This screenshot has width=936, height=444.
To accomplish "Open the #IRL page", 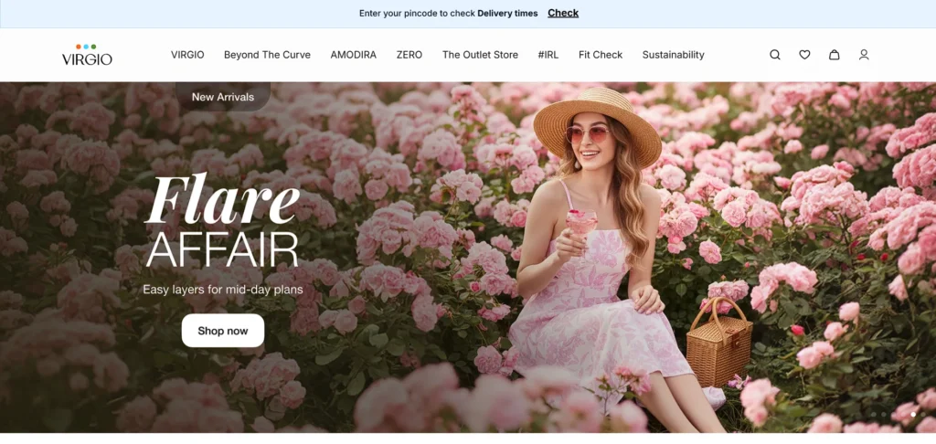I will [548, 55].
